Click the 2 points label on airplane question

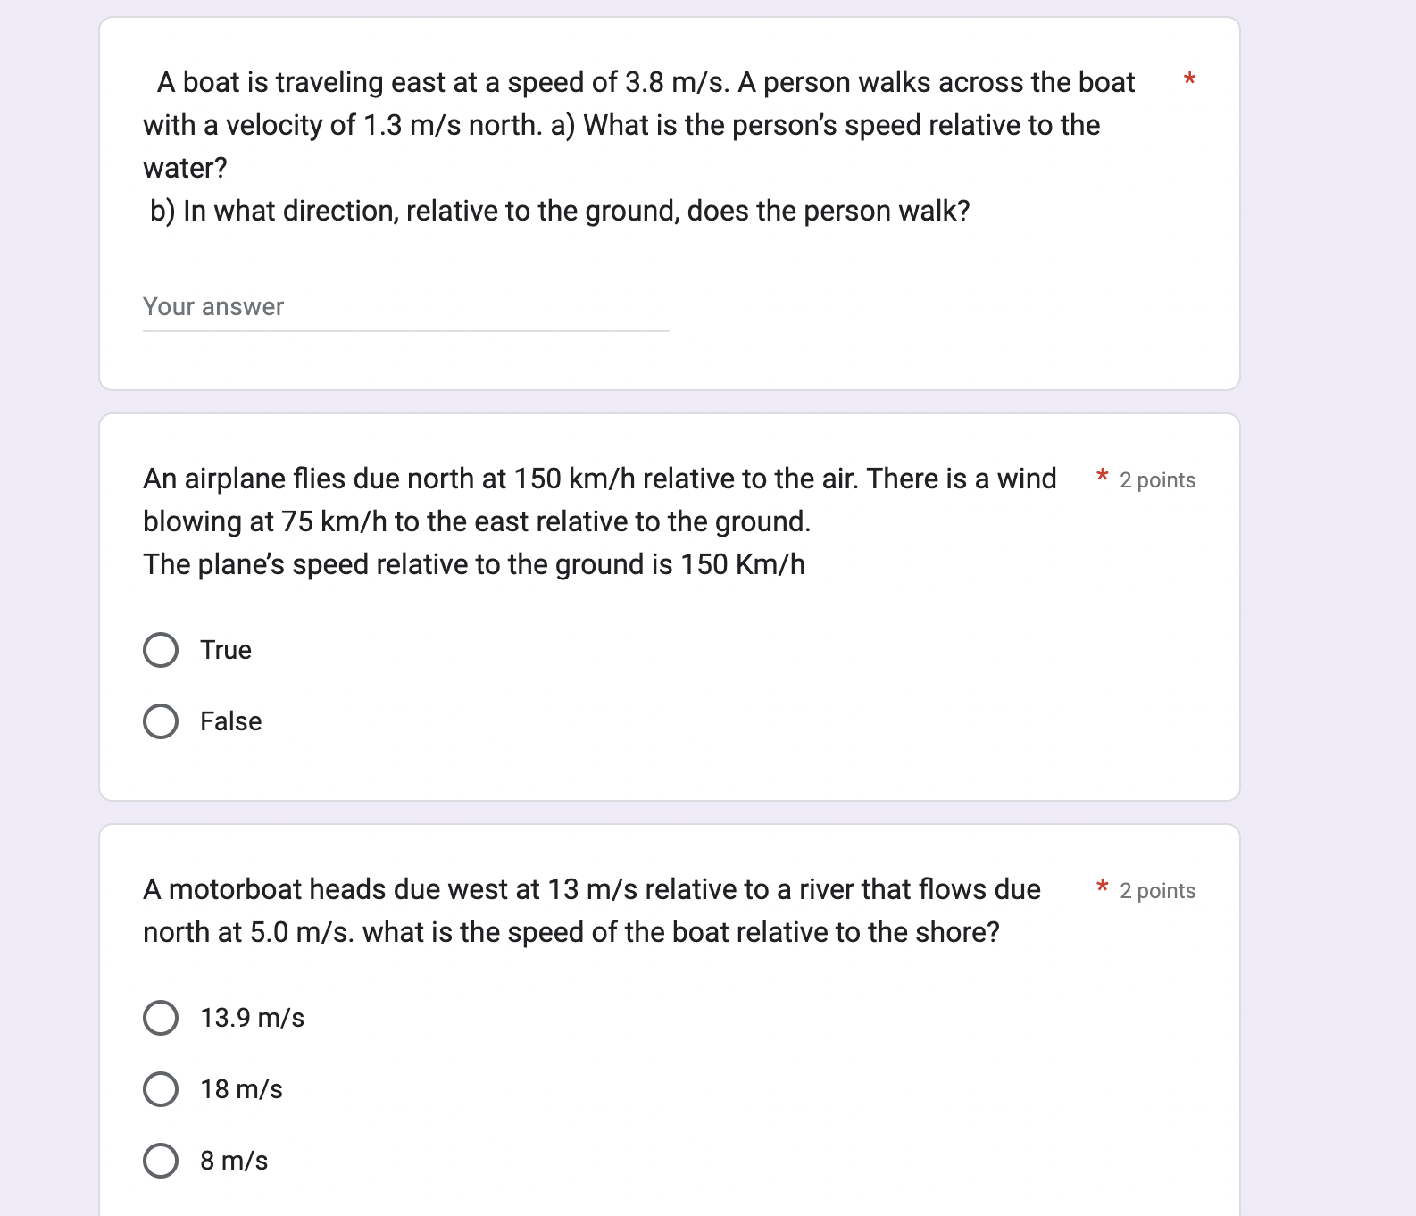pos(1158,480)
